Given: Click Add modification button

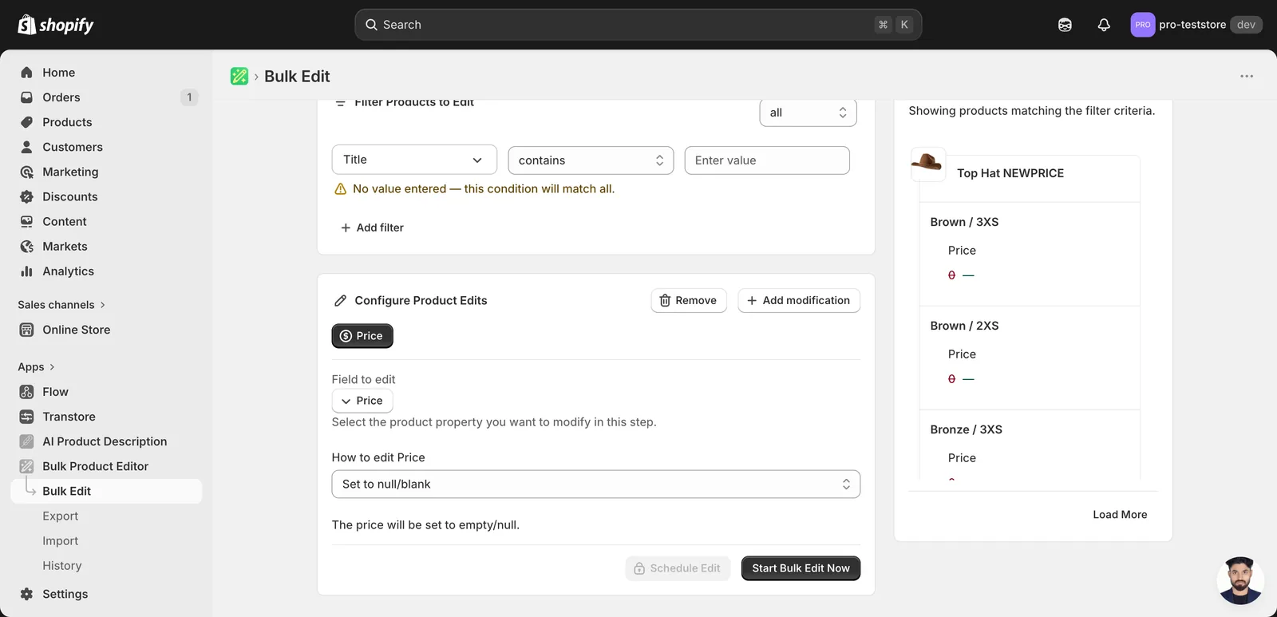Looking at the screenshot, I should [799, 300].
